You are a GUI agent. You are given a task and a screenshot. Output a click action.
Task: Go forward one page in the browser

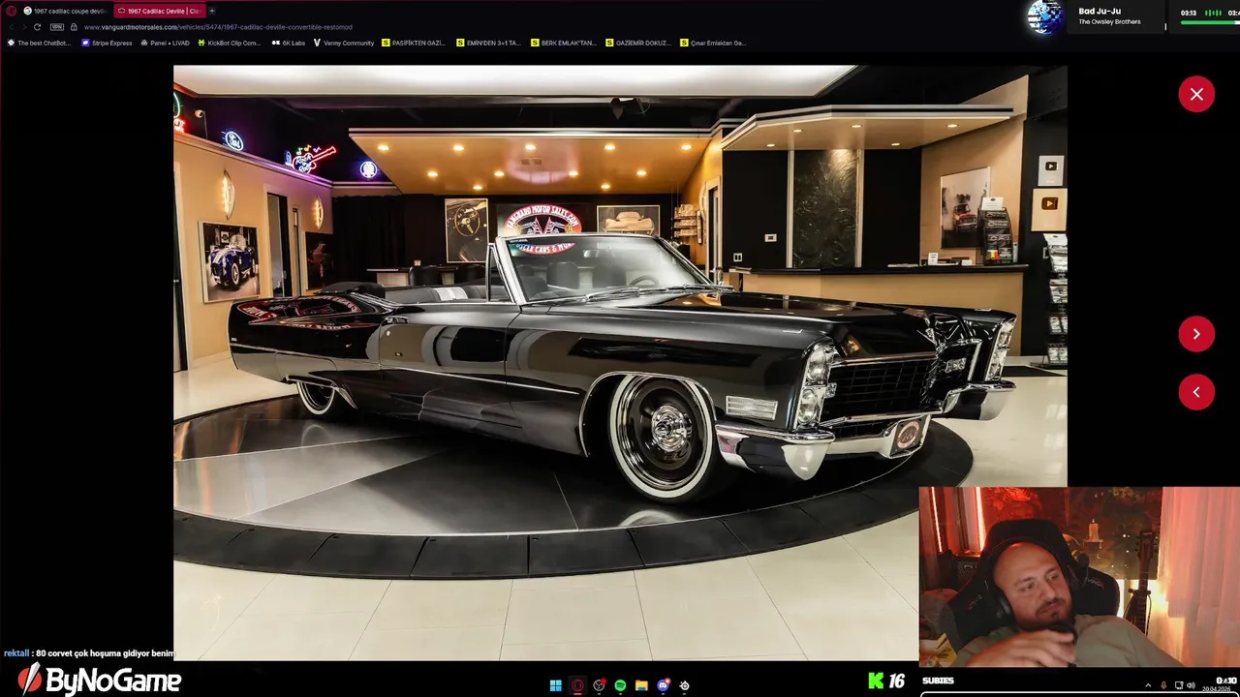[x=23, y=27]
